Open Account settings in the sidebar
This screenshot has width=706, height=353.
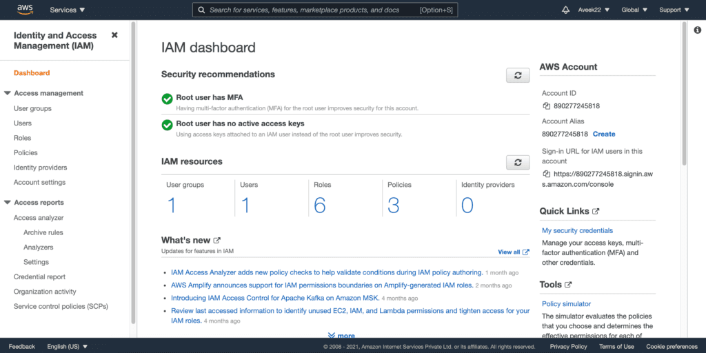(x=39, y=182)
